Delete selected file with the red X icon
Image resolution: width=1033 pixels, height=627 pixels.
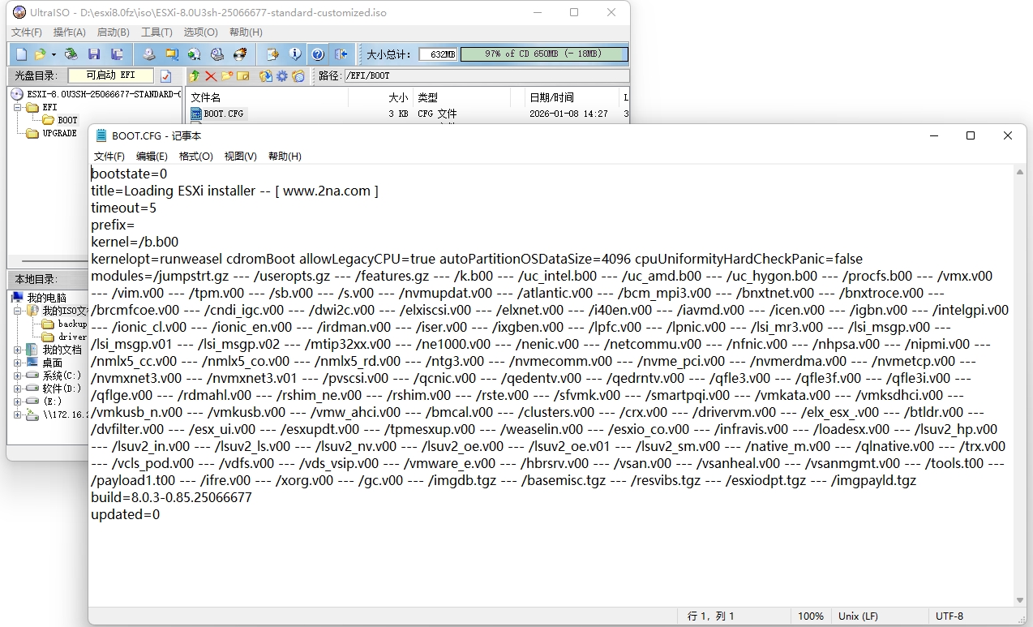[210, 75]
